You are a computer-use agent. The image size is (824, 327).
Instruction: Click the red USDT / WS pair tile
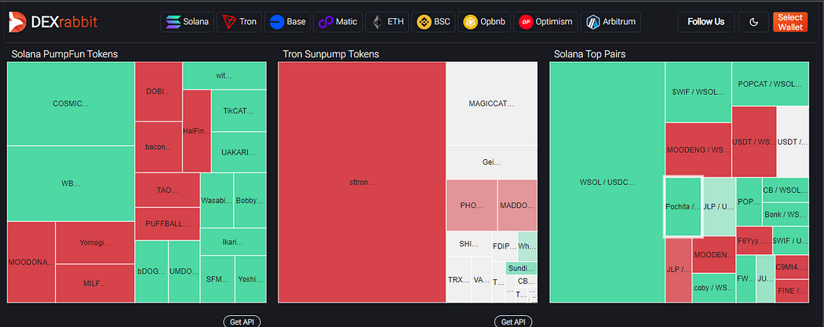[x=753, y=142]
